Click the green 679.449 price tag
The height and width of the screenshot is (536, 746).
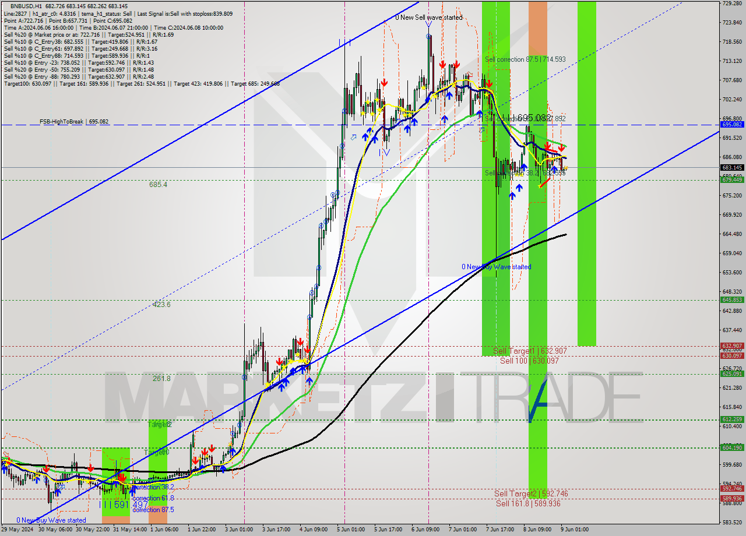point(732,179)
